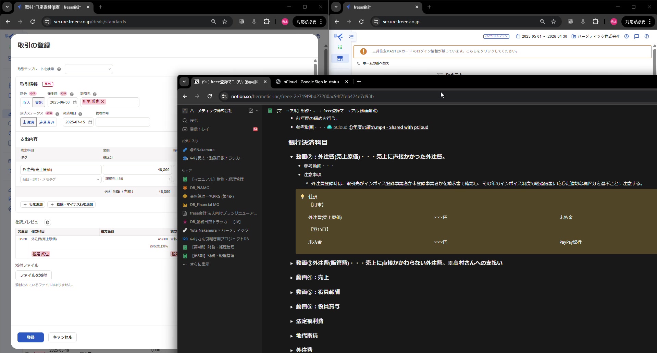The width and height of the screenshot is (657, 353).
Task: Click the journal preview settings gear icon
Action: tap(48, 222)
